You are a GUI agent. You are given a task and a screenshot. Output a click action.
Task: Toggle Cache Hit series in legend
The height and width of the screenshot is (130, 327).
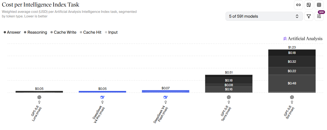click(90, 32)
